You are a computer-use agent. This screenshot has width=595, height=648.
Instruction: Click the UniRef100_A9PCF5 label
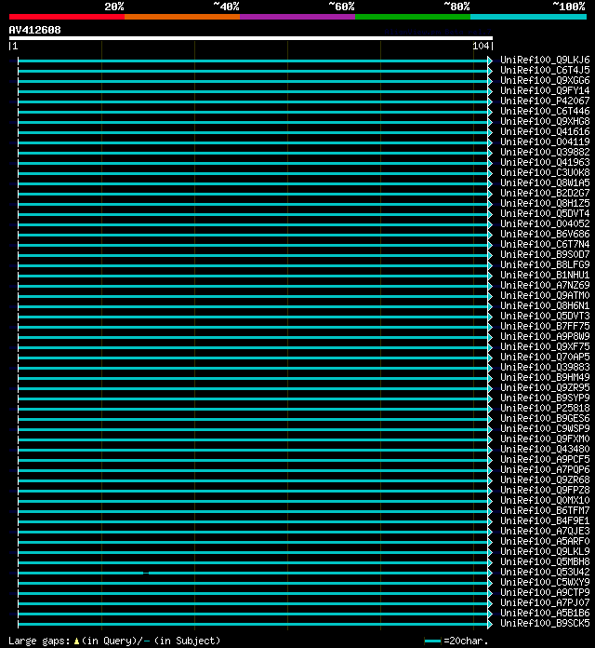545,460
